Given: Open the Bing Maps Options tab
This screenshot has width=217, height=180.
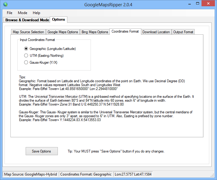Looking at the screenshot, I should click(95, 32).
